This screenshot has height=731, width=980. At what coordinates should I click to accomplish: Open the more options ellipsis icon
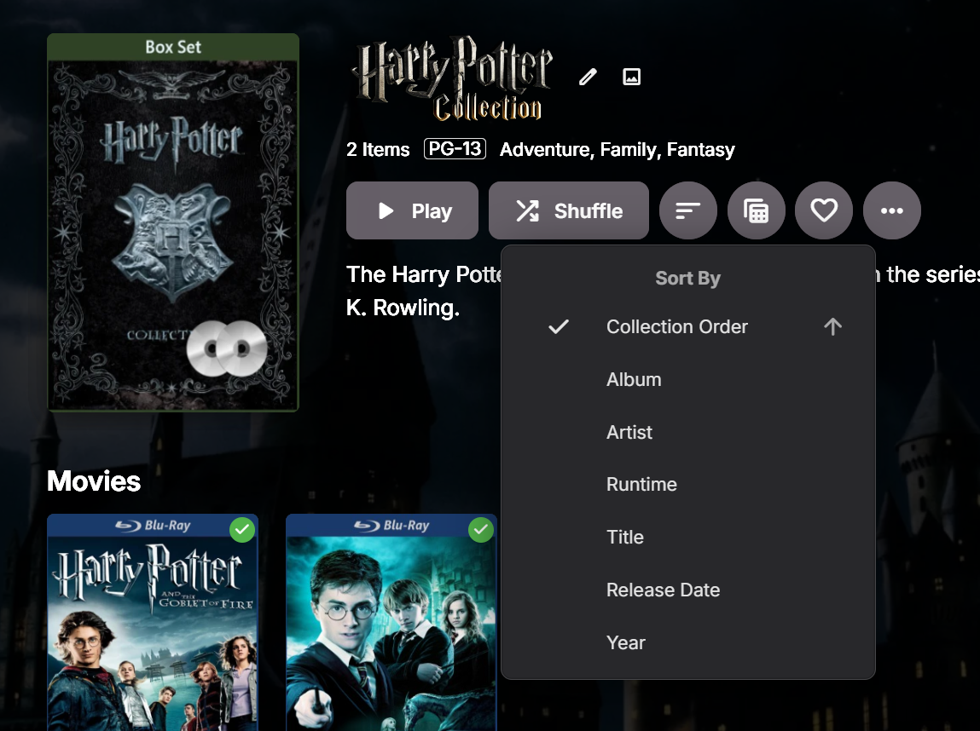[x=891, y=210]
